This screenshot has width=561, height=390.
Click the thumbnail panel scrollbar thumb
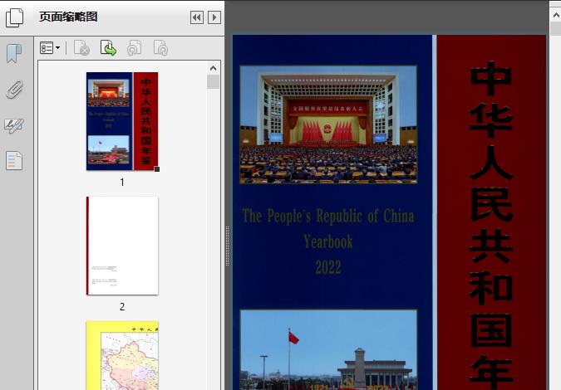pos(214,82)
